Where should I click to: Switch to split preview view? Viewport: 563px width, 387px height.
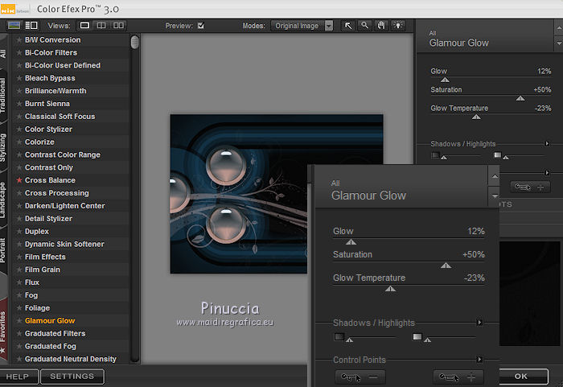point(101,26)
